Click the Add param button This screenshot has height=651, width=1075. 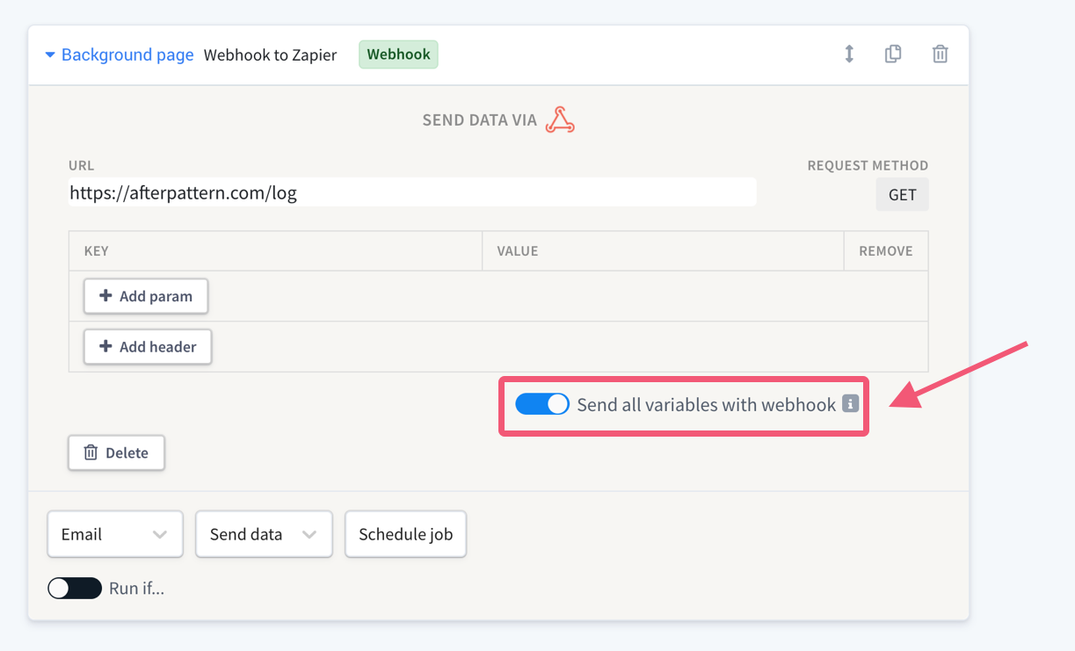coord(146,296)
